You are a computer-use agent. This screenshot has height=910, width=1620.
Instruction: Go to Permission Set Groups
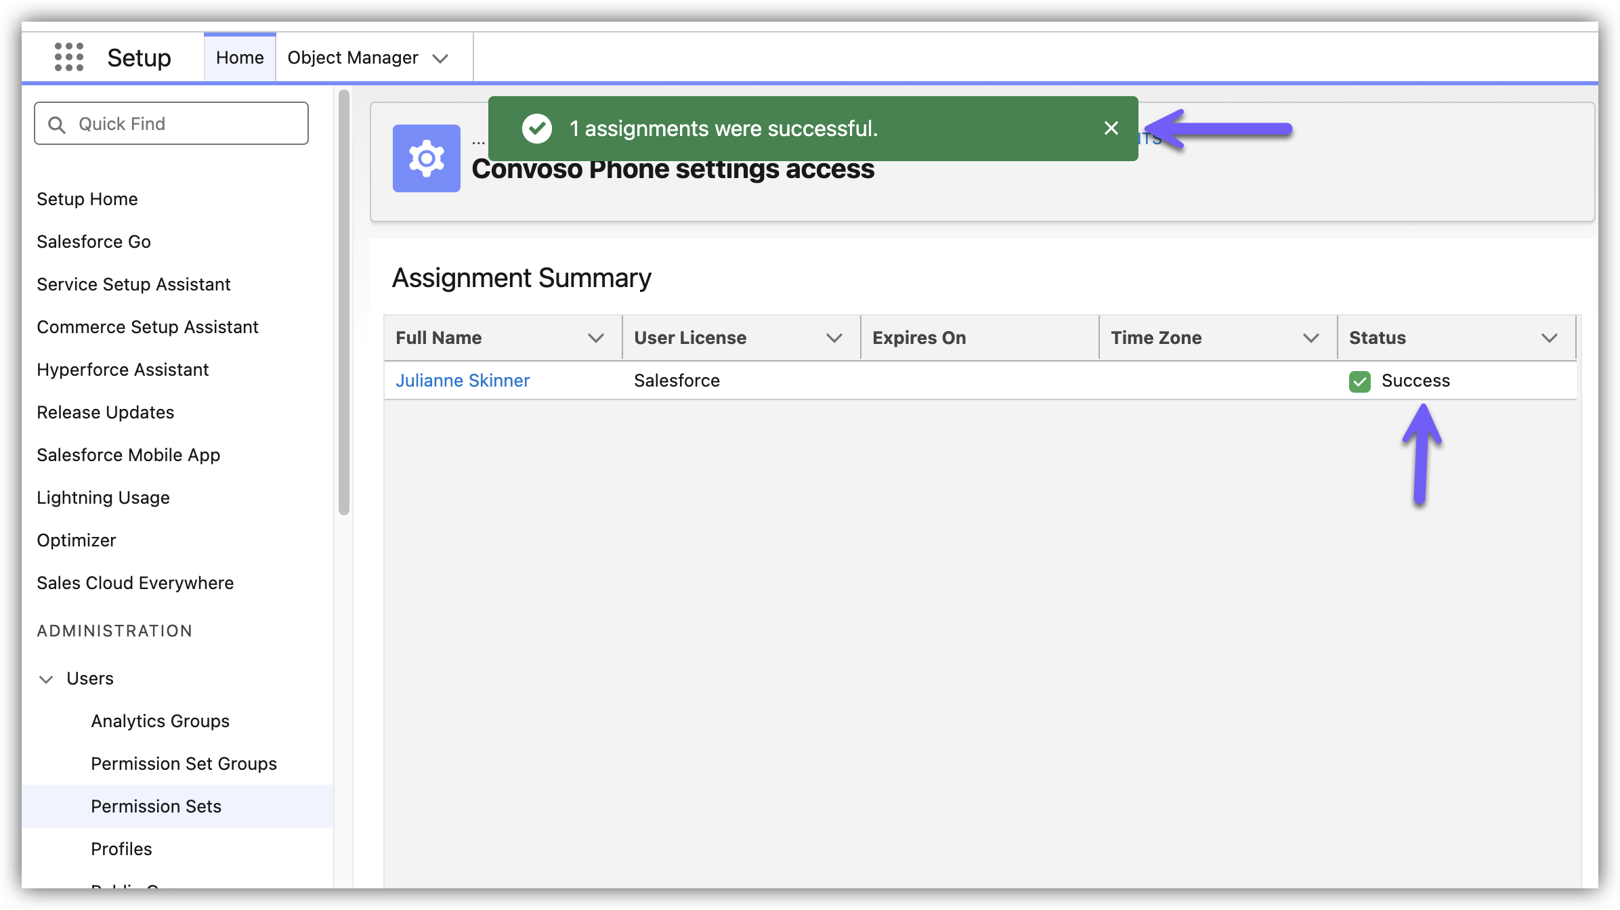[x=184, y=764]
